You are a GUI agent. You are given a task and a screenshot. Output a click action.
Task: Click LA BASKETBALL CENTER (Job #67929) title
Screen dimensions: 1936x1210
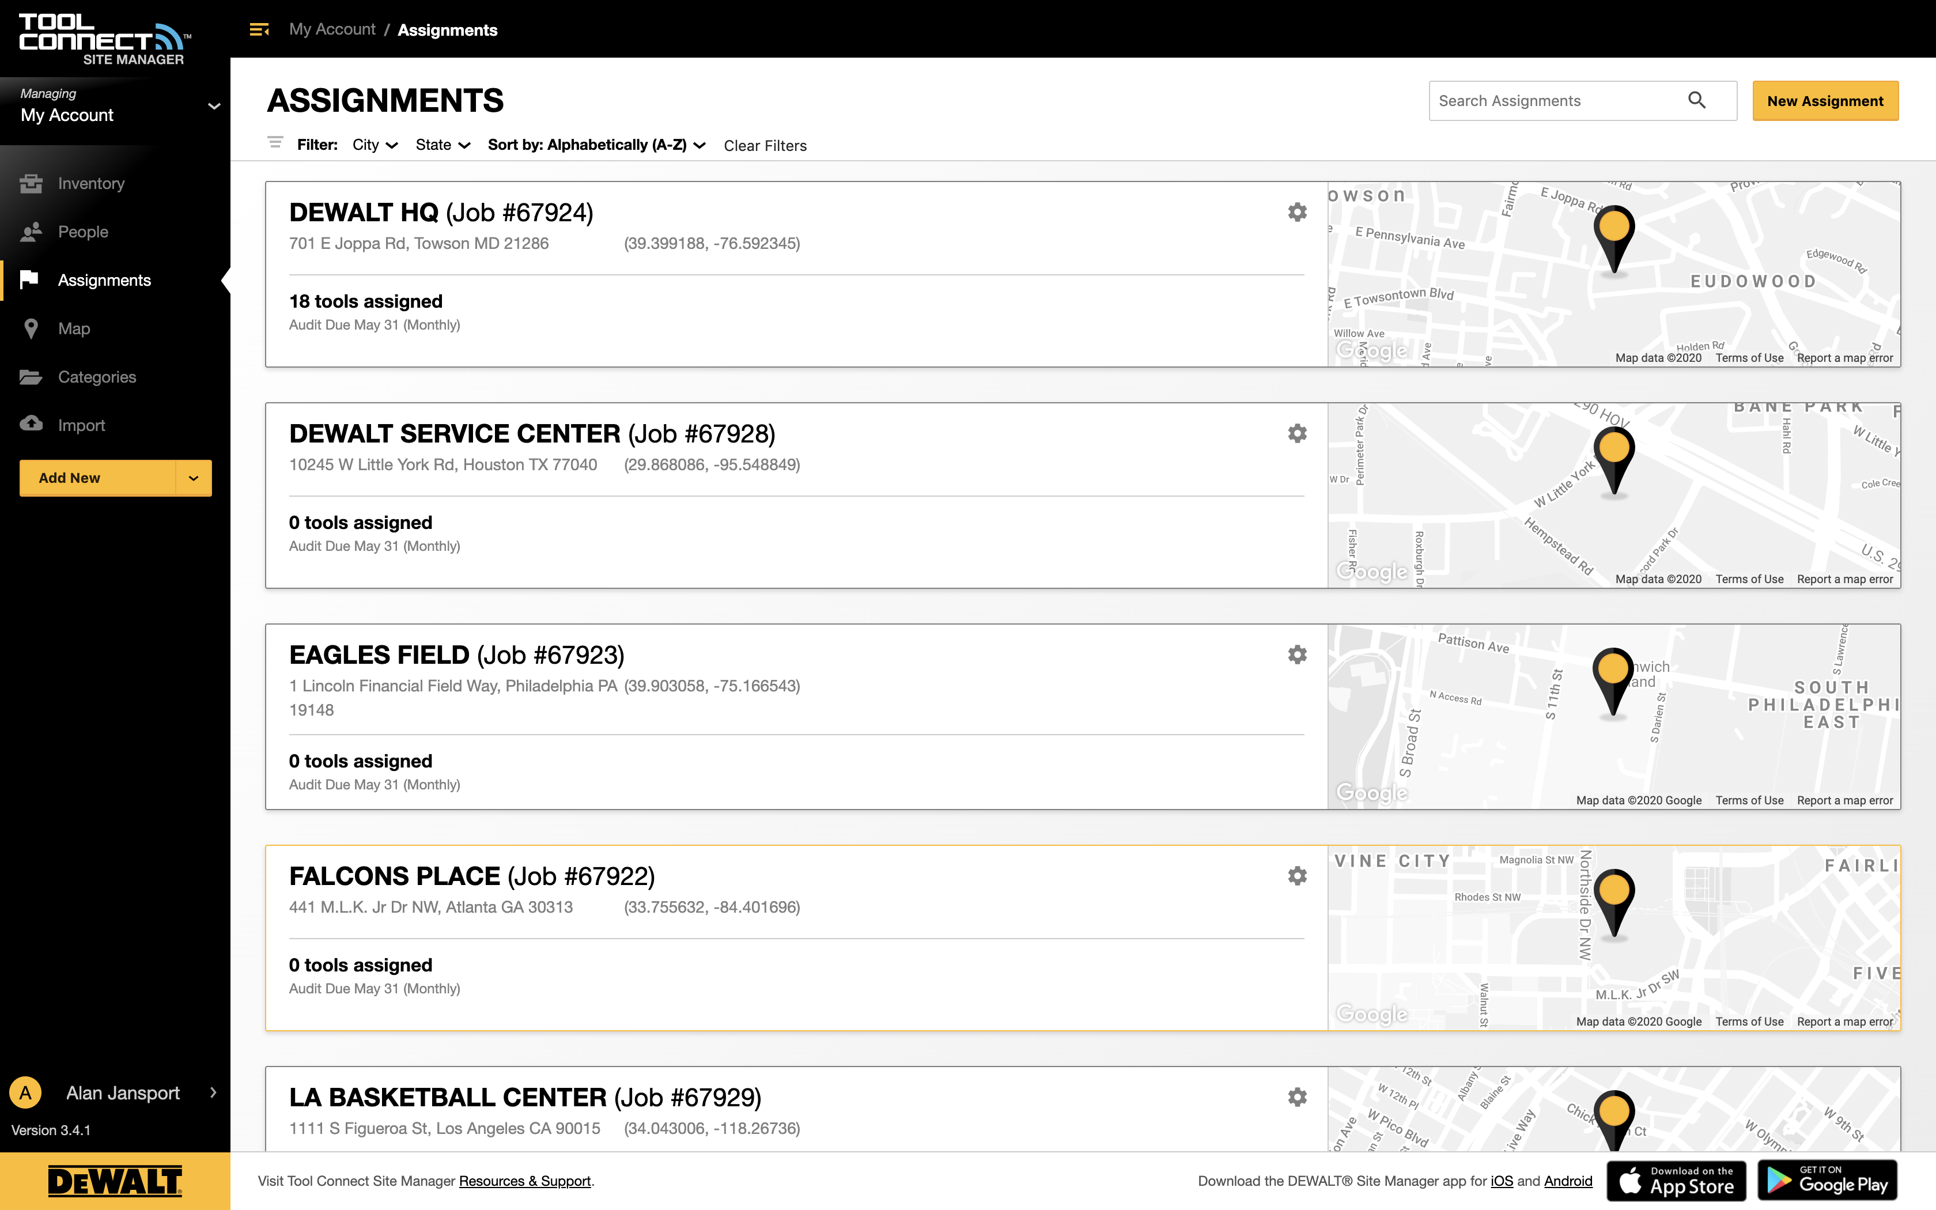pyautogui.click(x=525, y=1098)
